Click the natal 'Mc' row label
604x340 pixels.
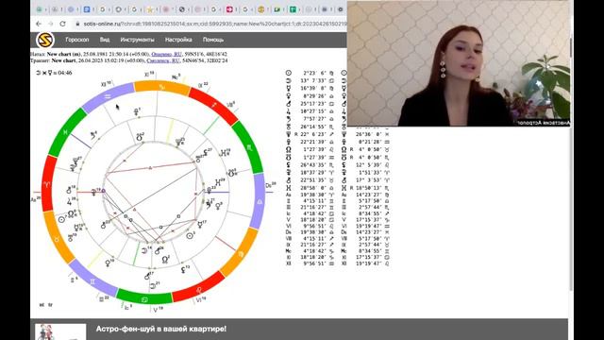(289, 251)
